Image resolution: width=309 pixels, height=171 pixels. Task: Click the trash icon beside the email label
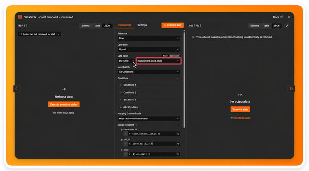[121, 150]
